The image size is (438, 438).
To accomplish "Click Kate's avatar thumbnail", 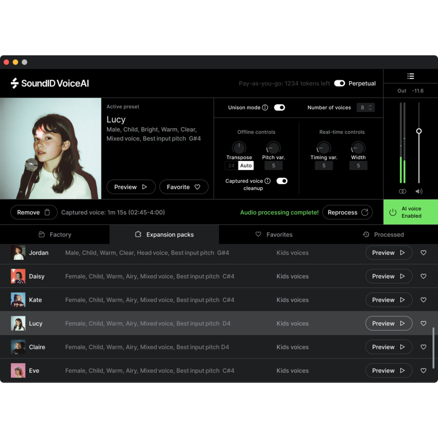I will coord(18,300).
